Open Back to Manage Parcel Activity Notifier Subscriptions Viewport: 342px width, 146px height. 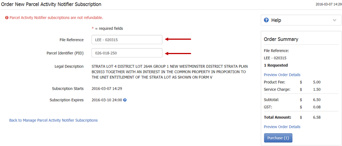[54, 120]
